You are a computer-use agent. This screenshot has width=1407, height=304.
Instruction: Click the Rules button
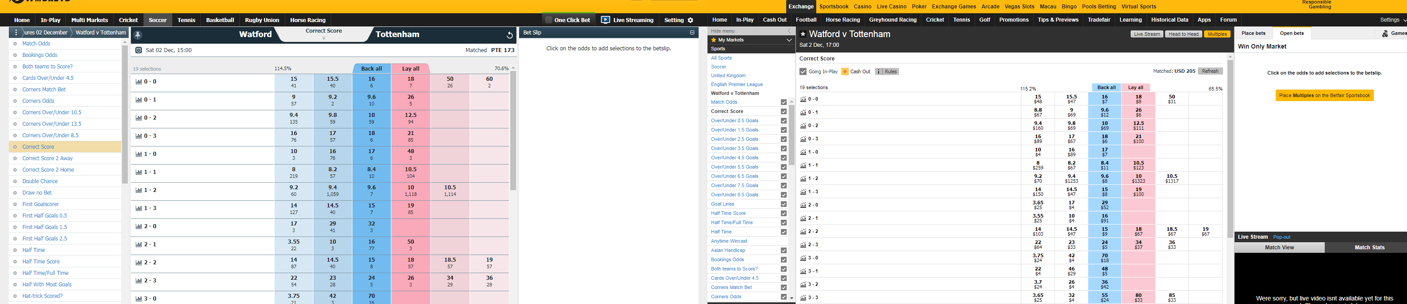[x=887, y=71]
